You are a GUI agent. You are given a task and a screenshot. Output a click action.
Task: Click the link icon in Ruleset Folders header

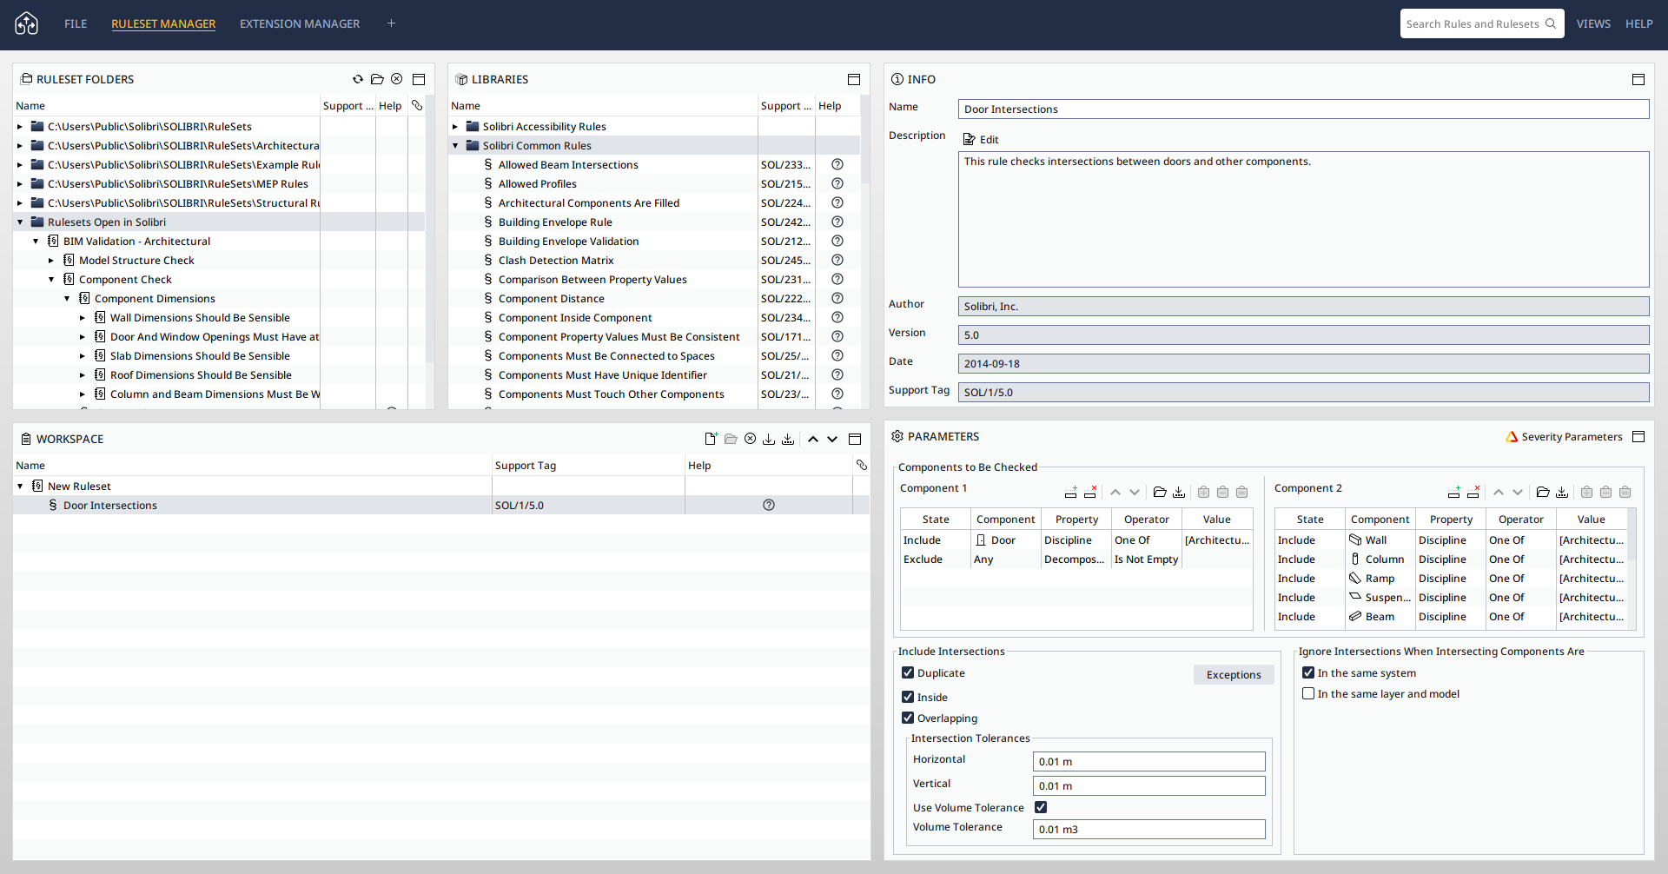[x=417, y=105]
